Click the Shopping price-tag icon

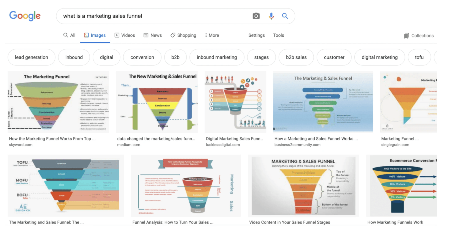(x=173, y=35)
